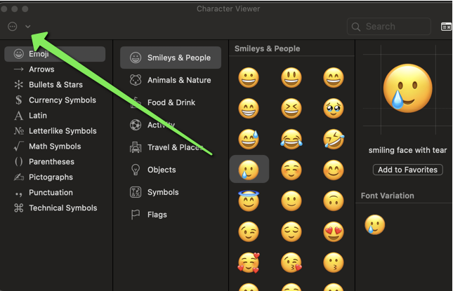
Task: Expand the chevron next to the ellipsis icon
Action: [x=27, y=27]
